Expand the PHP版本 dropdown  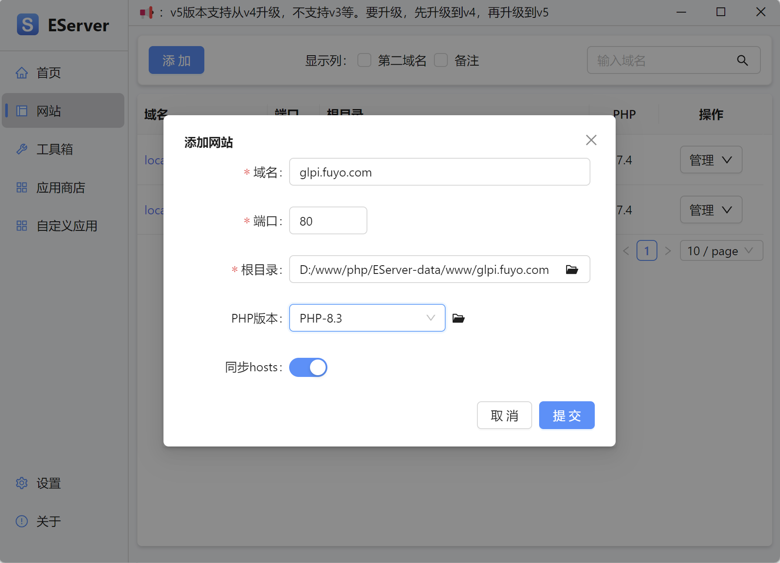point(367,318)
